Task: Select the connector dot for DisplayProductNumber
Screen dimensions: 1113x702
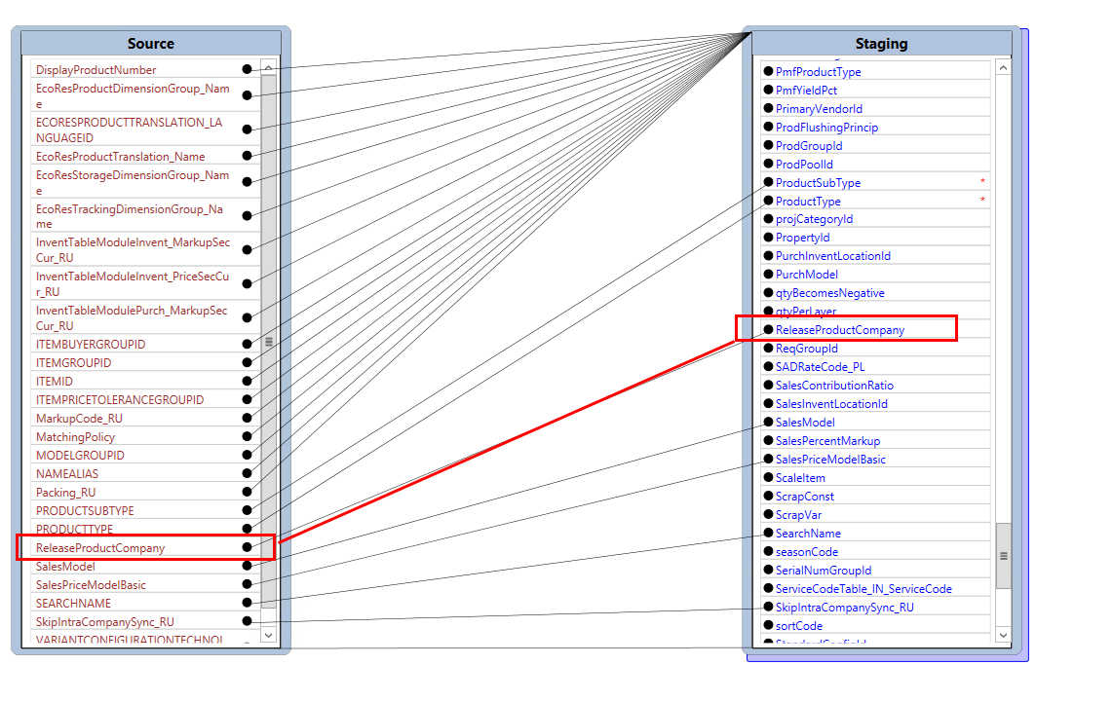Action: [x=246, y=69]
